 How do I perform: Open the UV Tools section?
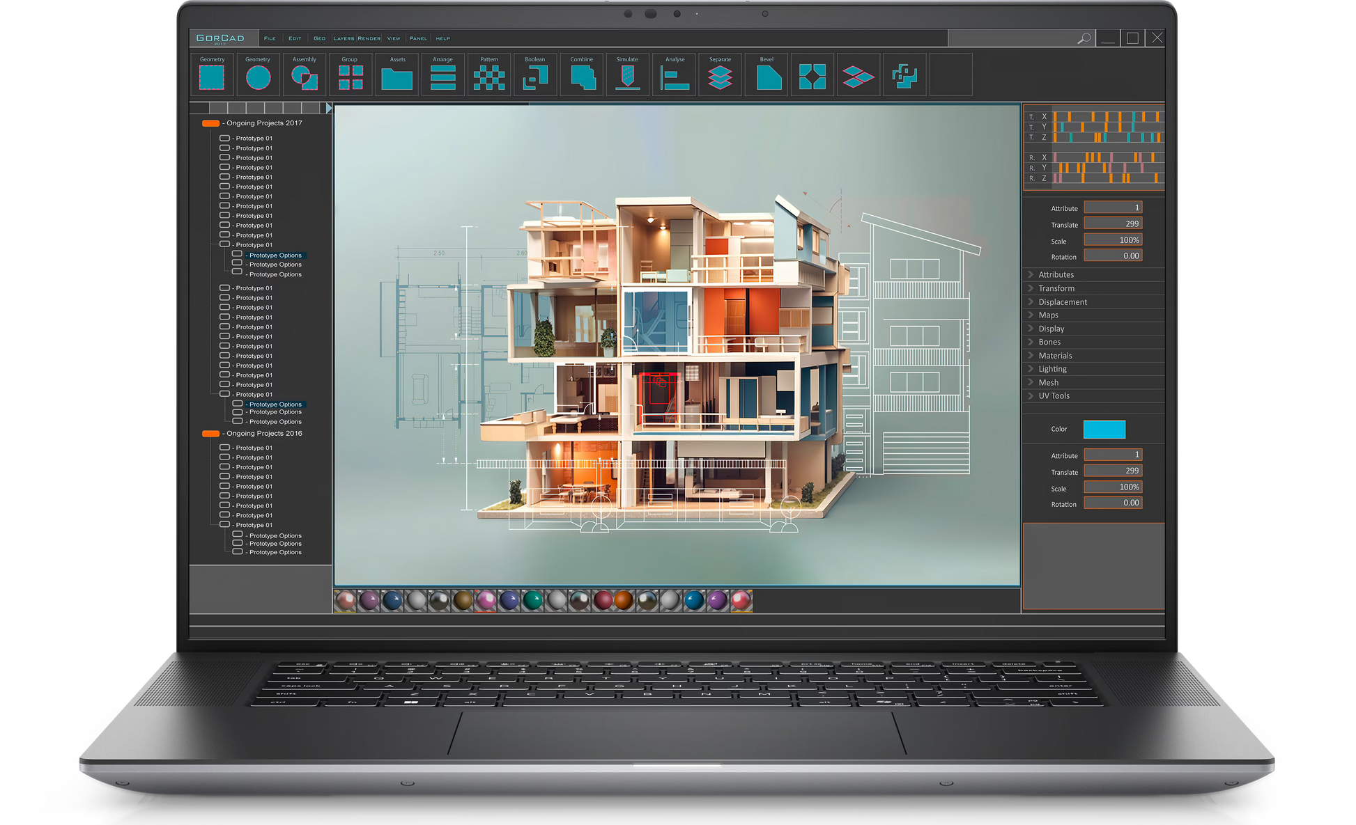tap(1054, 396)
